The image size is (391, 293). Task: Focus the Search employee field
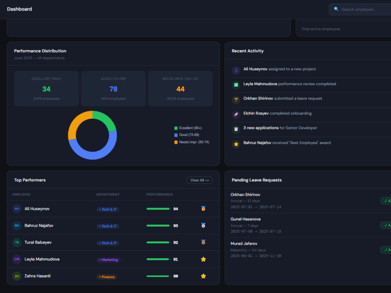pos(361,9)
